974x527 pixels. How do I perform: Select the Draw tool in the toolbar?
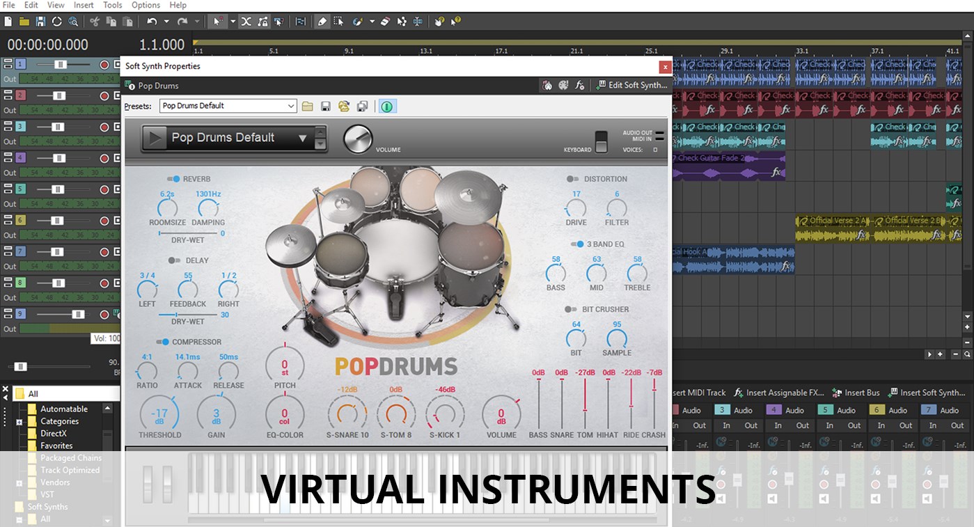[x=322, y=22]
